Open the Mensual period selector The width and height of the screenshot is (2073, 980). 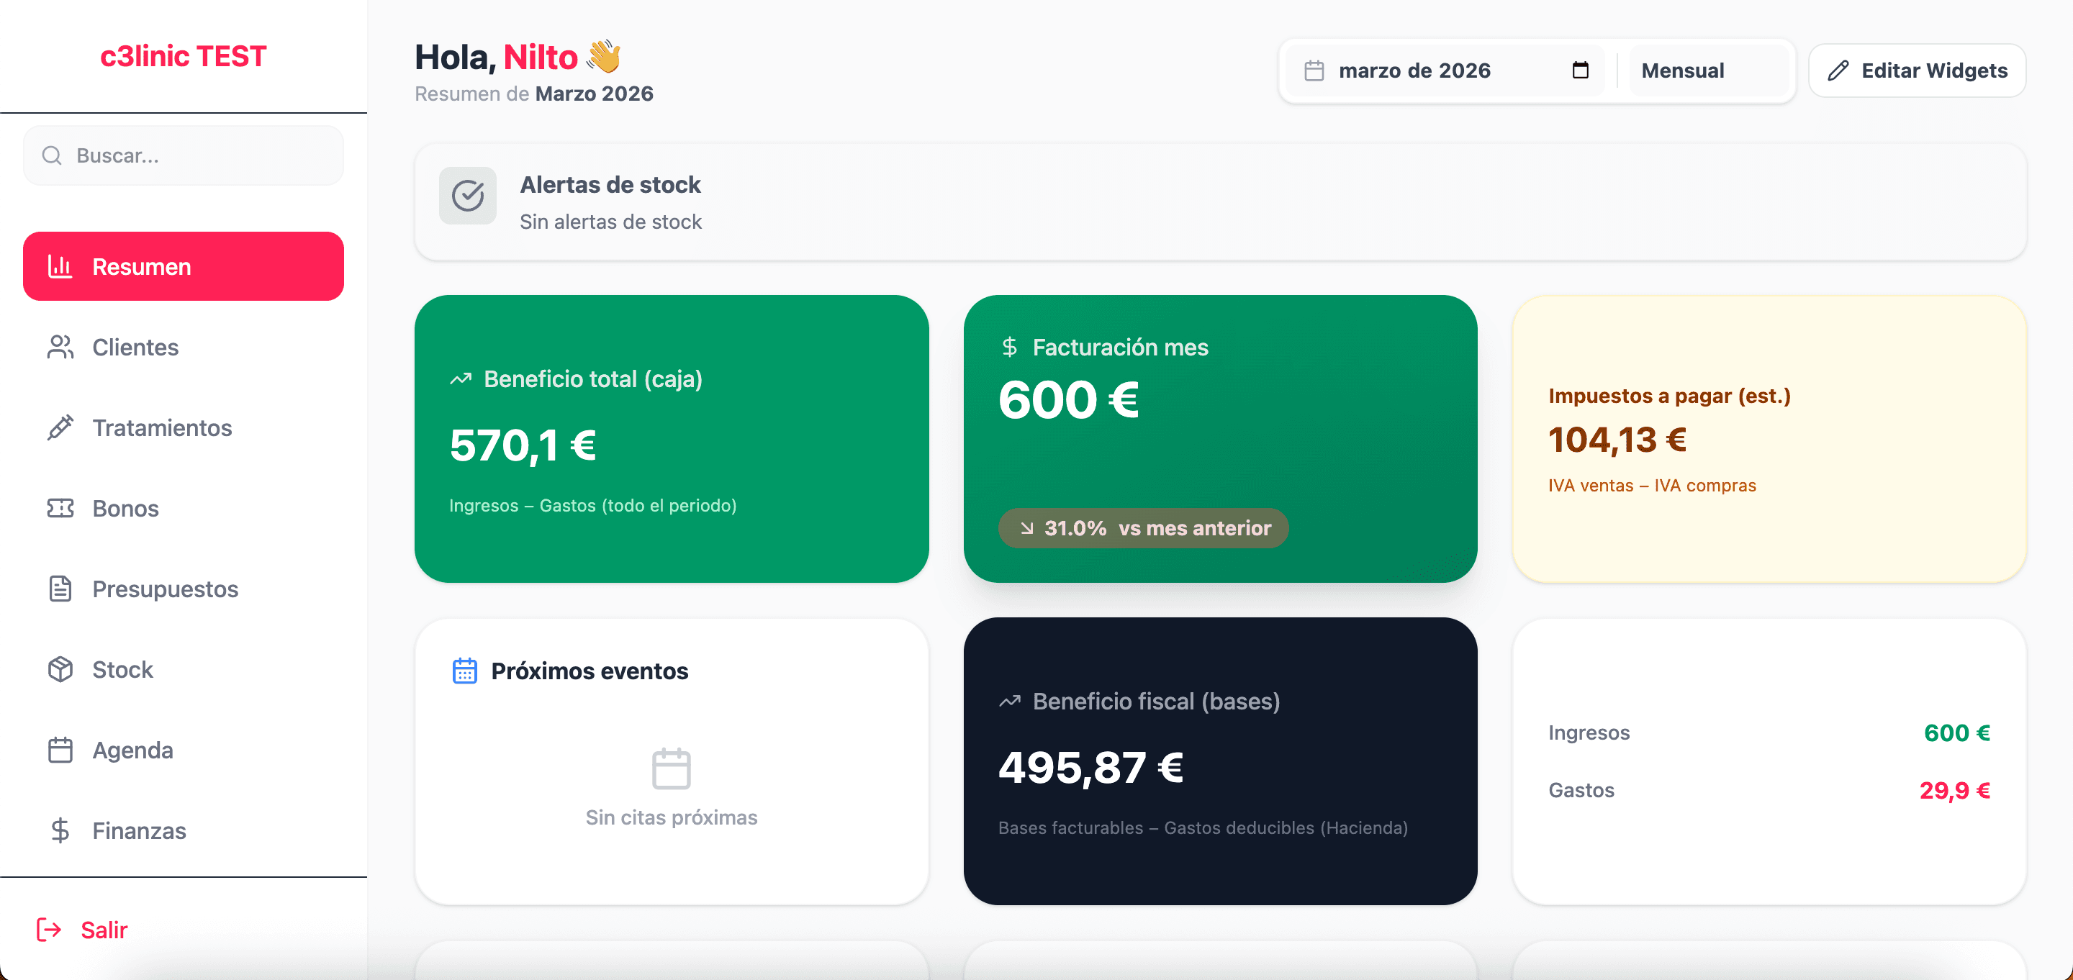coord(1682,70)
